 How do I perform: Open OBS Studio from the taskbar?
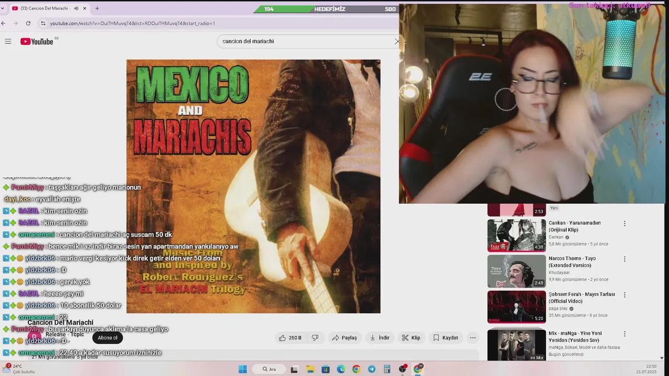402,369
